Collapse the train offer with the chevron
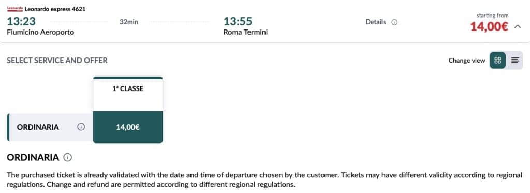 tap(518, 27)
